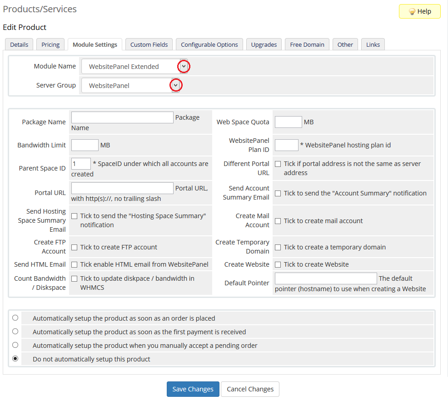Open the Custom Fields tab
Screen dimensions: 448x405
pyautogui.click(x=149, y=44)
